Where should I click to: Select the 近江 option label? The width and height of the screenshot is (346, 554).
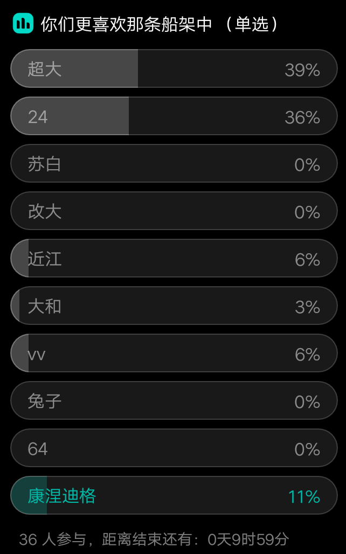45,259
